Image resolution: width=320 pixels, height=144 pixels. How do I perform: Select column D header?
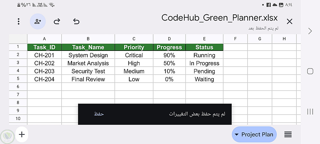[x=169, y=39]
